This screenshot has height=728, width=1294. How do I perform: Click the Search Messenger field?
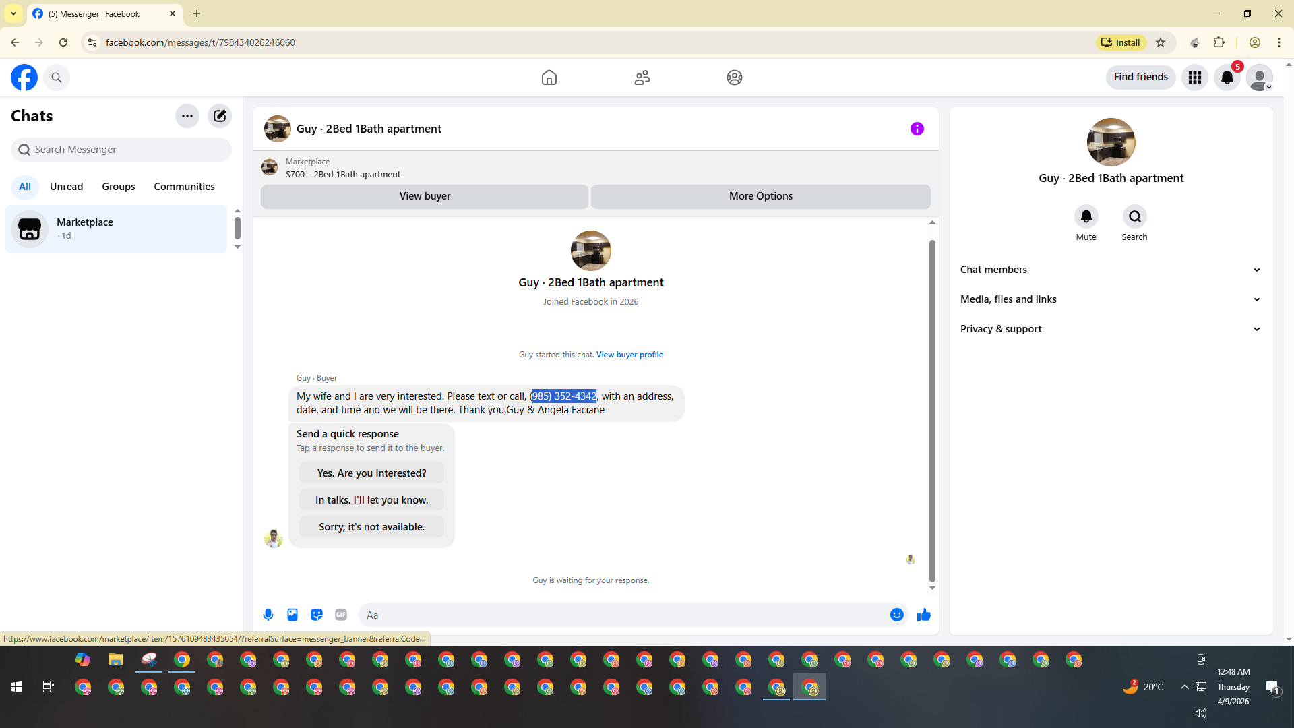tap(121, 150)
